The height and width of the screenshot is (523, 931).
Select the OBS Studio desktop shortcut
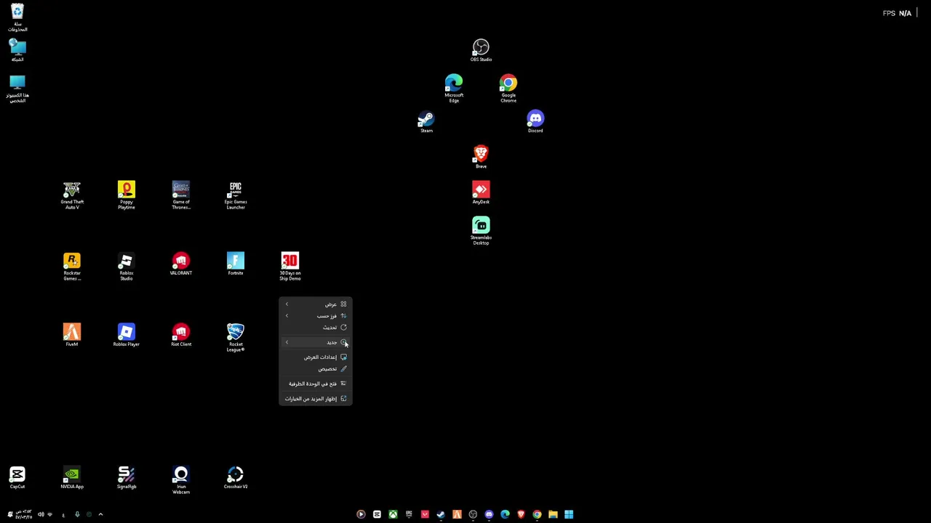click(481, 50)
